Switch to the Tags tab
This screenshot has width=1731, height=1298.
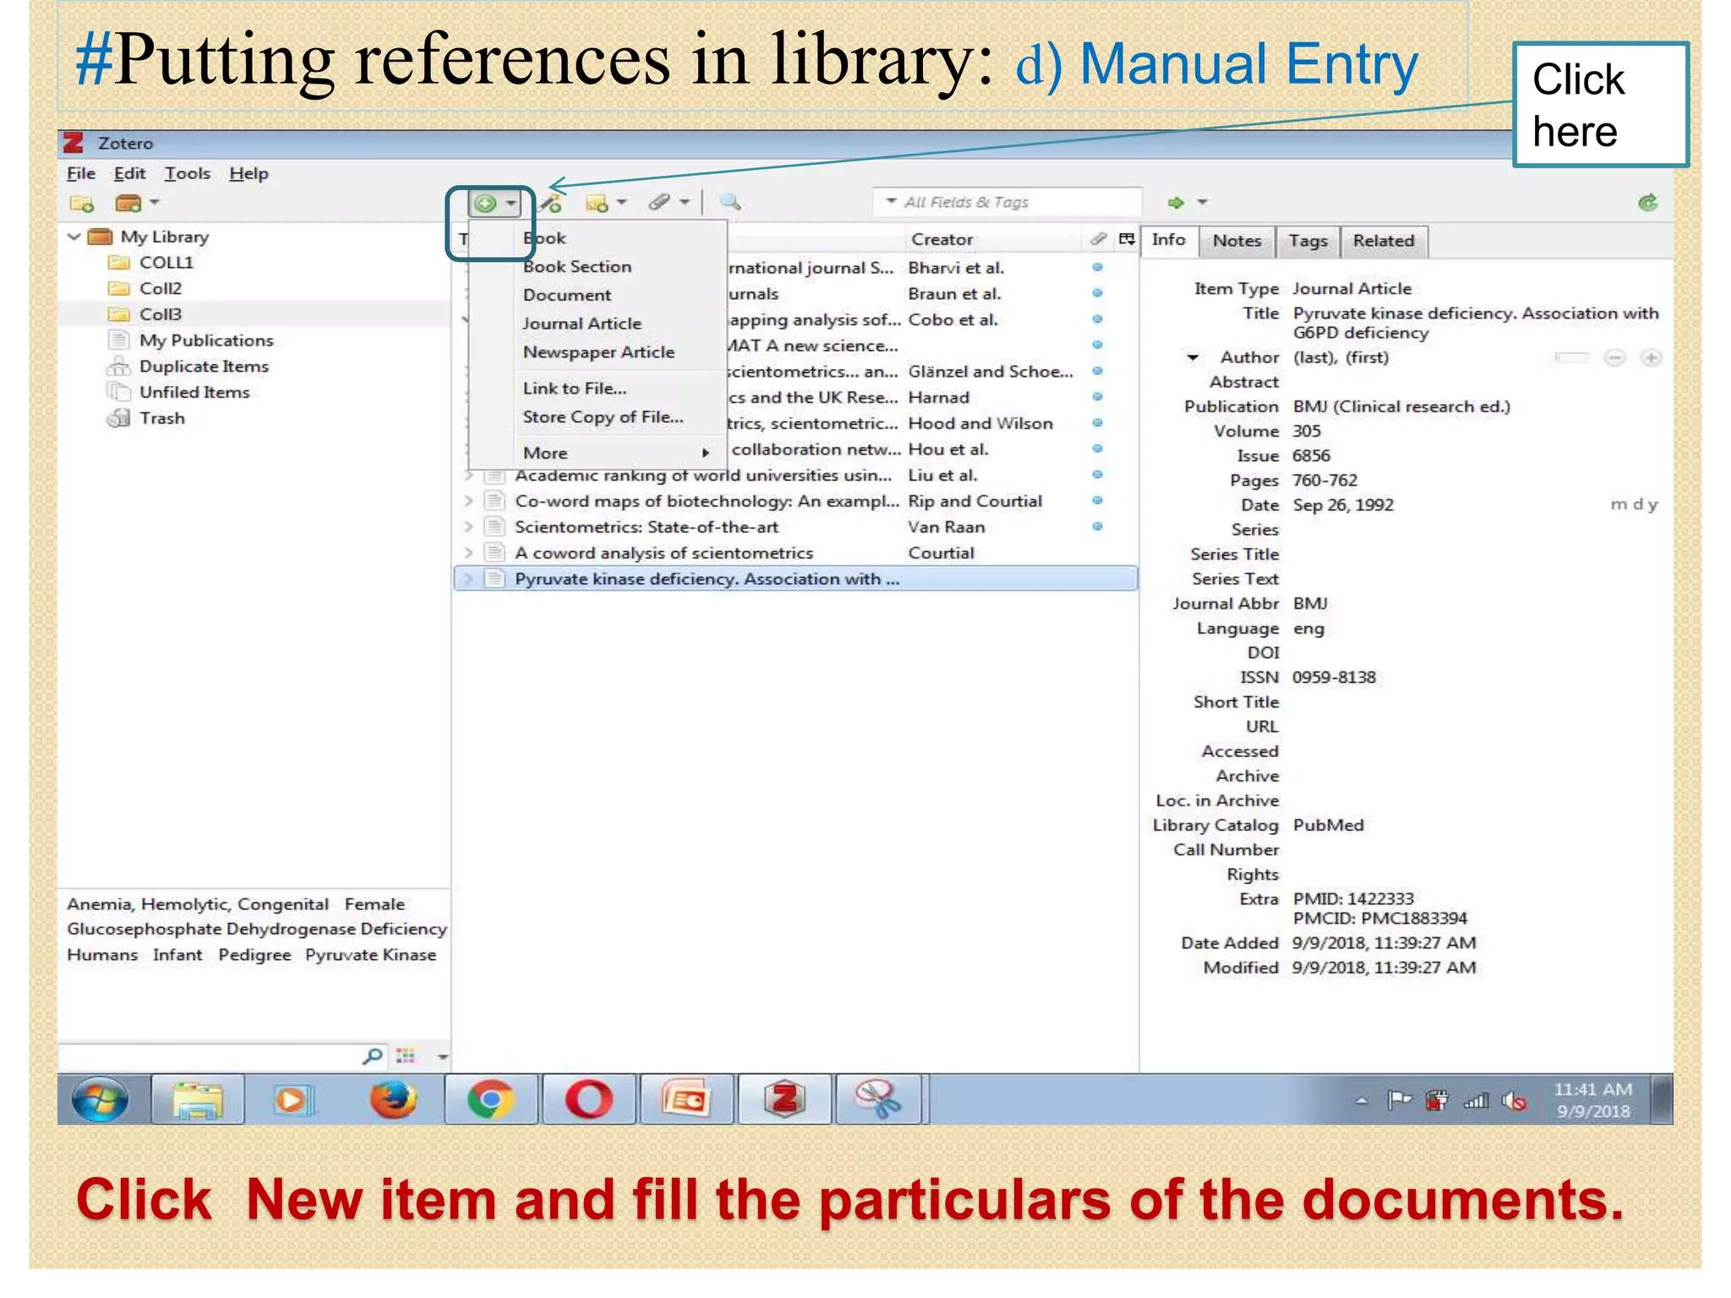pyautogui.click(x=1308, y=241)
